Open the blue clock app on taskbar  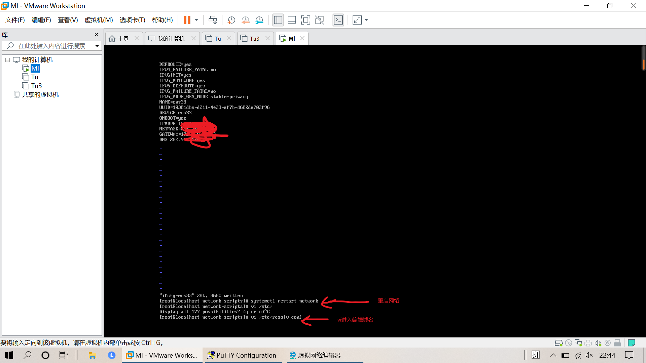click(x=112, y=355)
